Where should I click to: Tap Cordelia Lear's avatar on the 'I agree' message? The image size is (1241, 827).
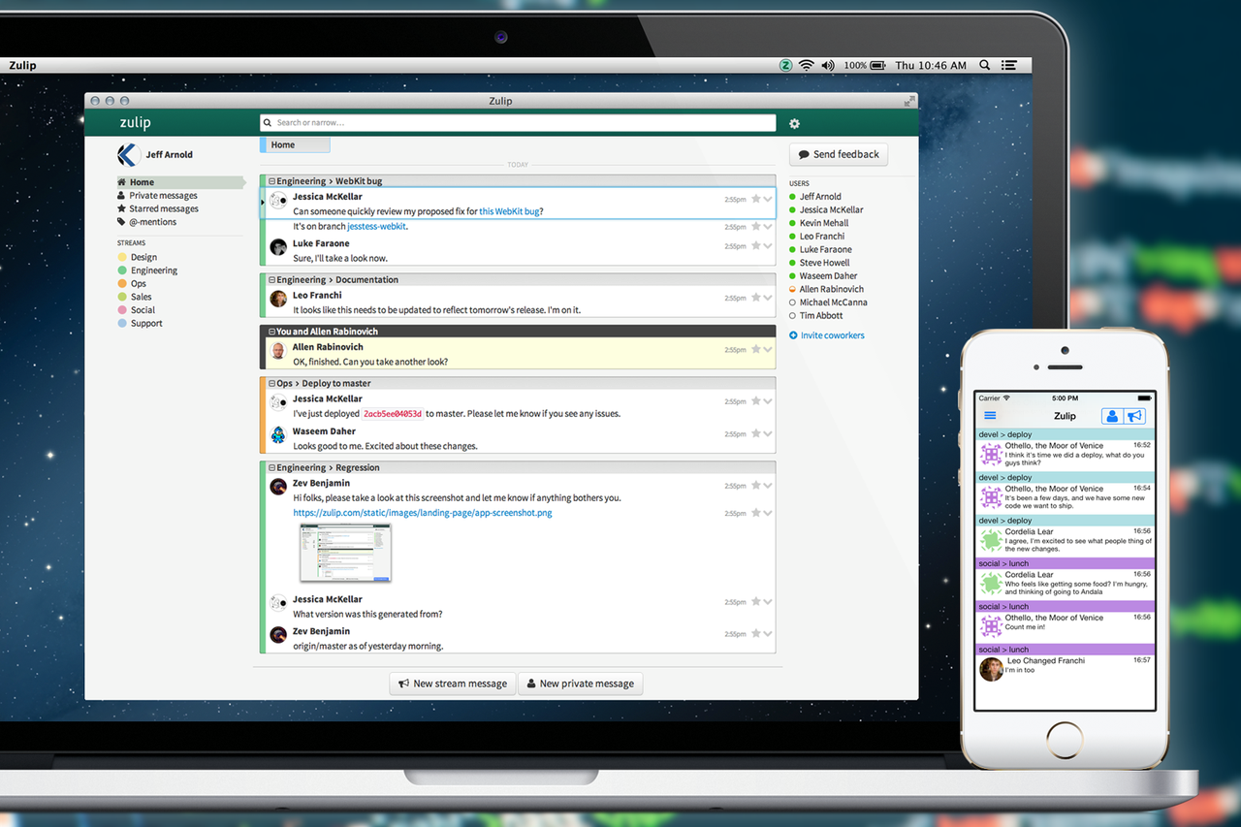[x=991, y=540]
